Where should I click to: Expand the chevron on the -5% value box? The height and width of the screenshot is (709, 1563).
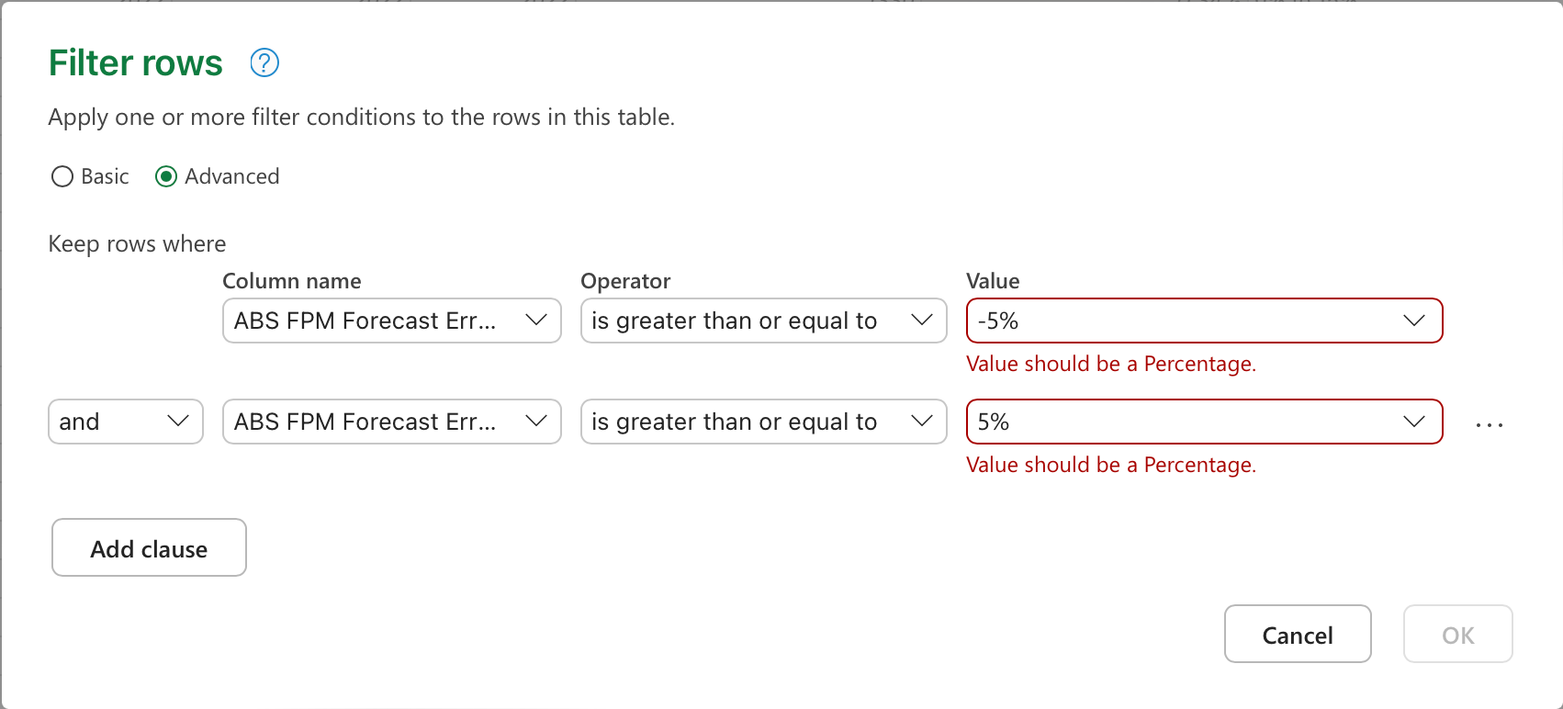pyautogui.click(x=1416, y=321)
